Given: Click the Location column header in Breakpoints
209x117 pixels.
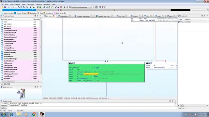Looking at the screenshot, I should (188, 19).
